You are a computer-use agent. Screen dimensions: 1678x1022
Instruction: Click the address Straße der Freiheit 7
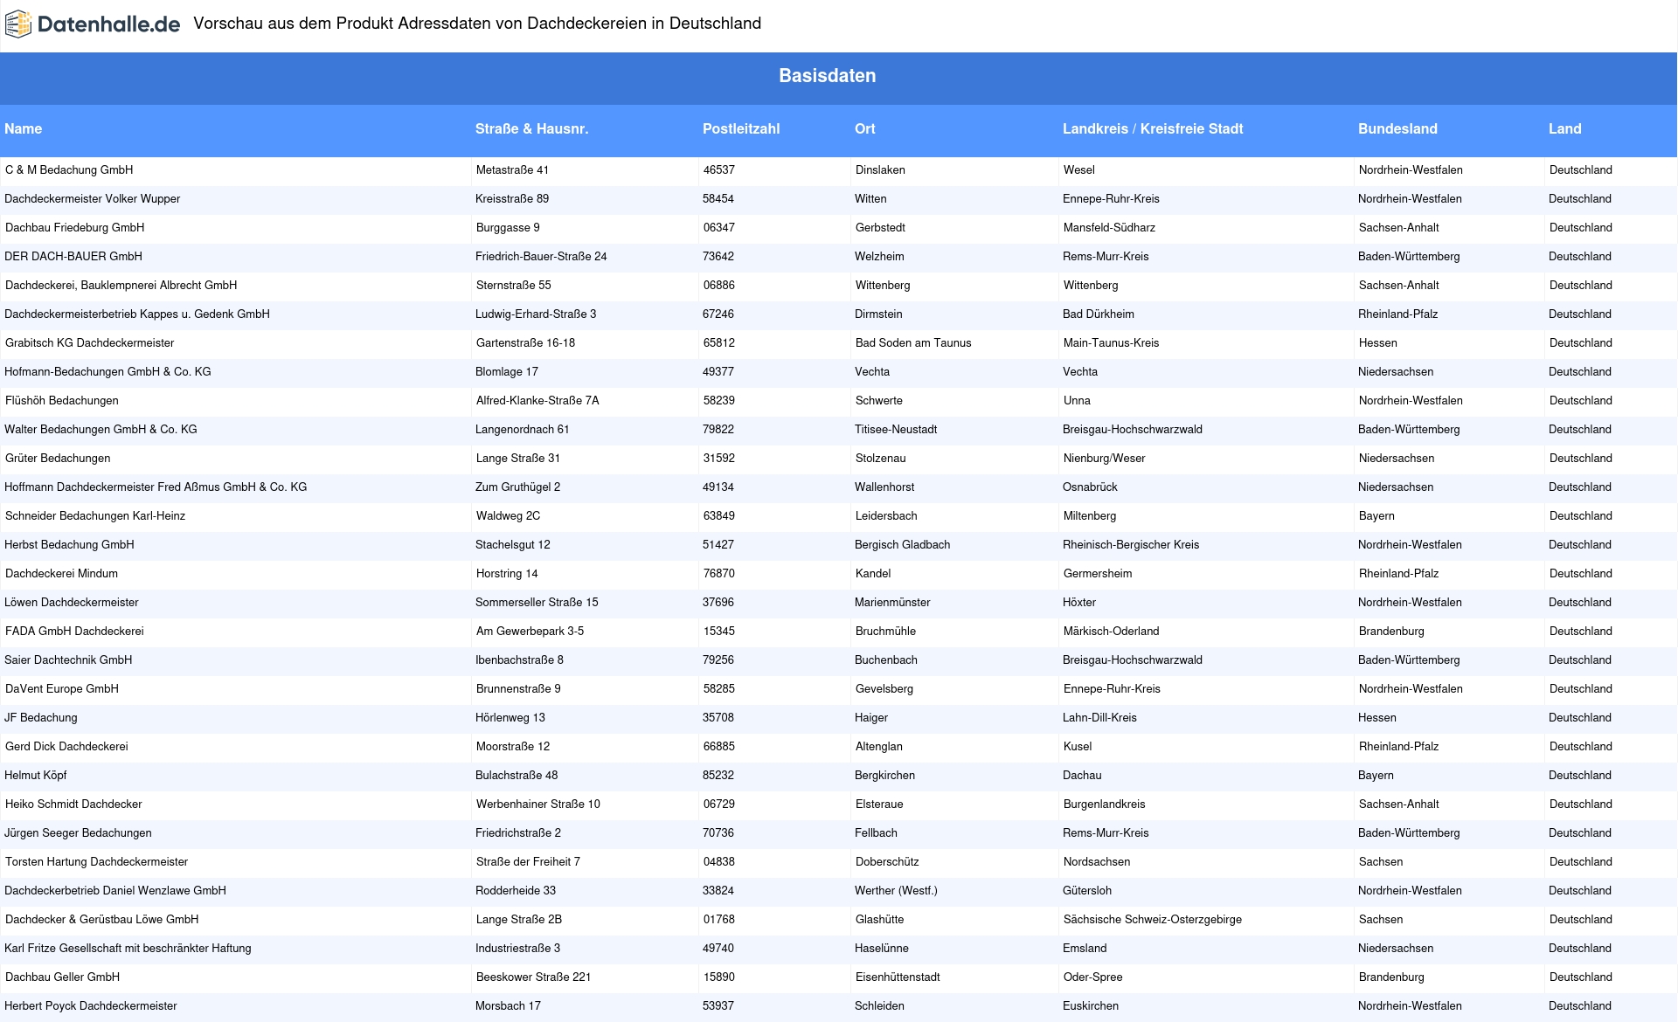[x=528, y=862]
